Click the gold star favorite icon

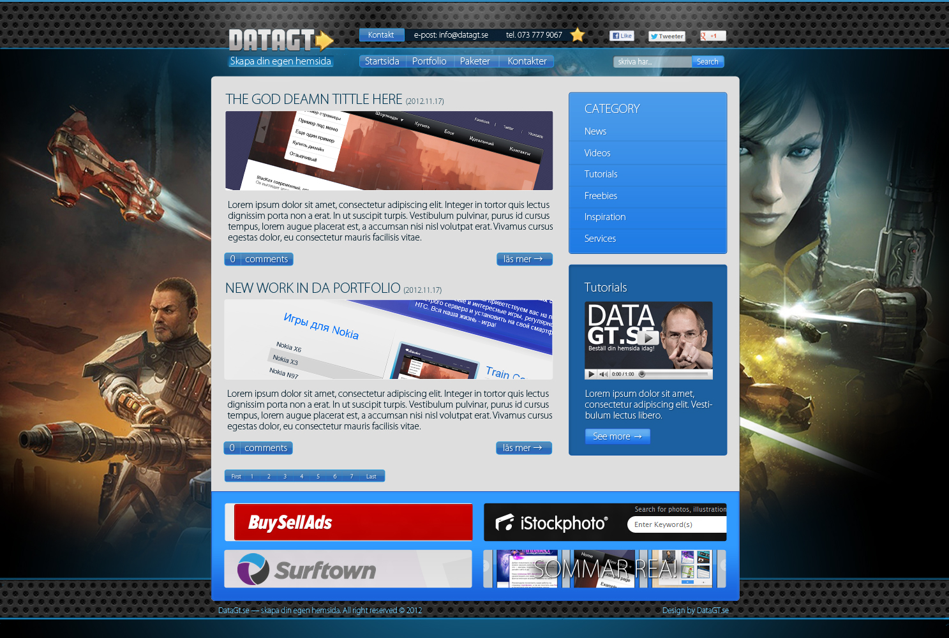[578, 35]
